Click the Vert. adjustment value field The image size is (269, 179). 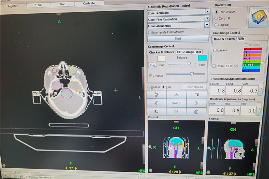(x=250, y=90)
